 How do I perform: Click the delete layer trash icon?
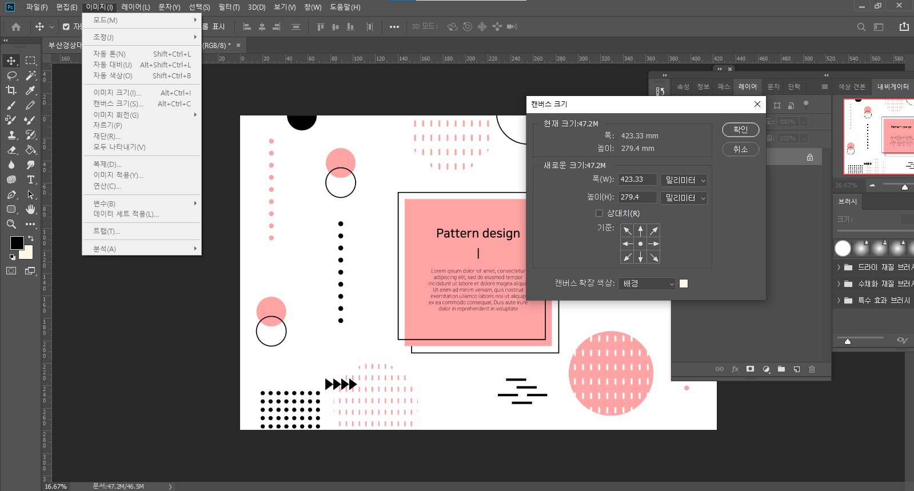(x=812, y=369)
